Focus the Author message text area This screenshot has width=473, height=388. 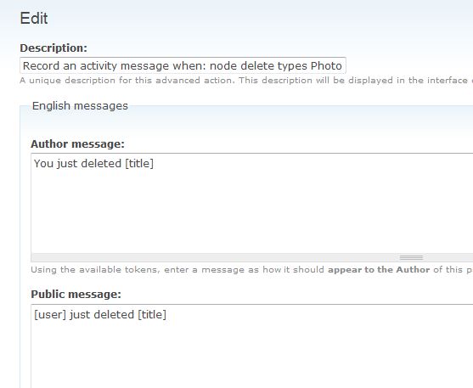pyautogui.click(x=252, y=204)
